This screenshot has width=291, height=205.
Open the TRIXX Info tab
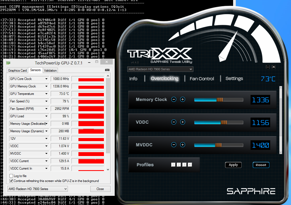[x=133, y=79]
